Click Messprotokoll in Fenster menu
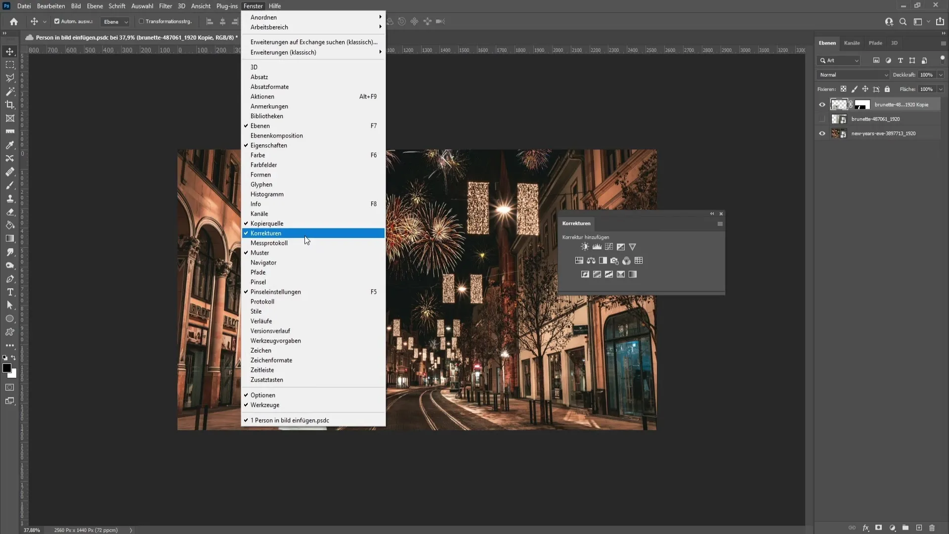The width and height of the screenshot is (949, 534). [x=269, y=243]
